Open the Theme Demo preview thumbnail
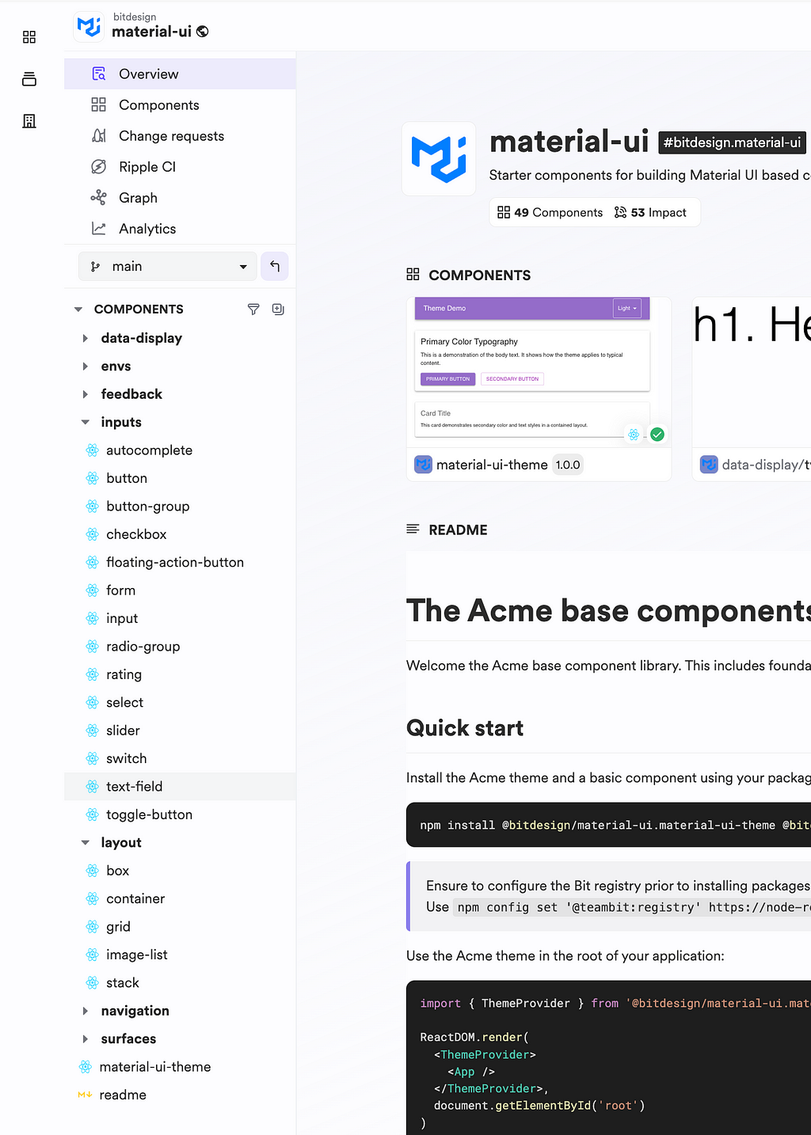The width and height of the screenshot is (811, 1135). (539, 372)
